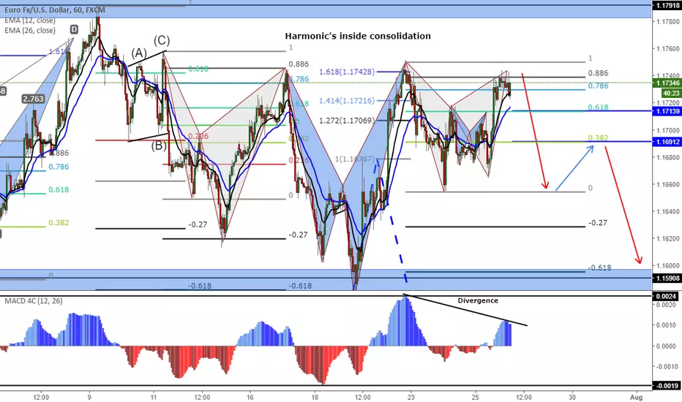
Task: Click the 1.17600 price scale value
Action: click(x=668, y=49)
